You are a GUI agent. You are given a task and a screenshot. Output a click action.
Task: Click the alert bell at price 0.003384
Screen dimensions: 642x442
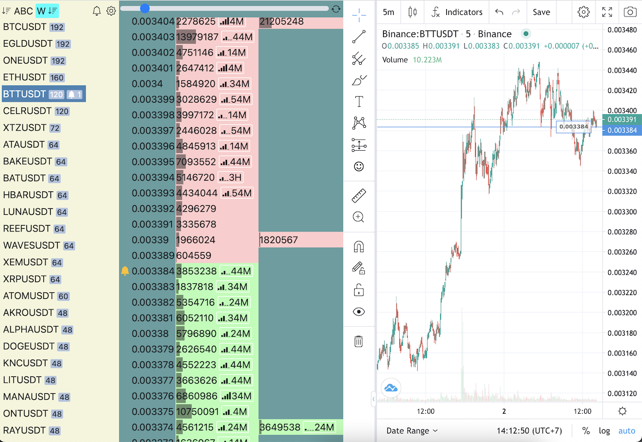coord(125,271)
